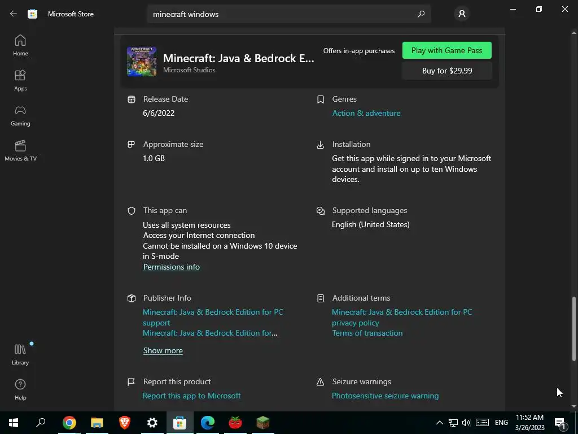Open the Permissions info link
This screenshot has height=434, width=578.
tap(172, 267)
